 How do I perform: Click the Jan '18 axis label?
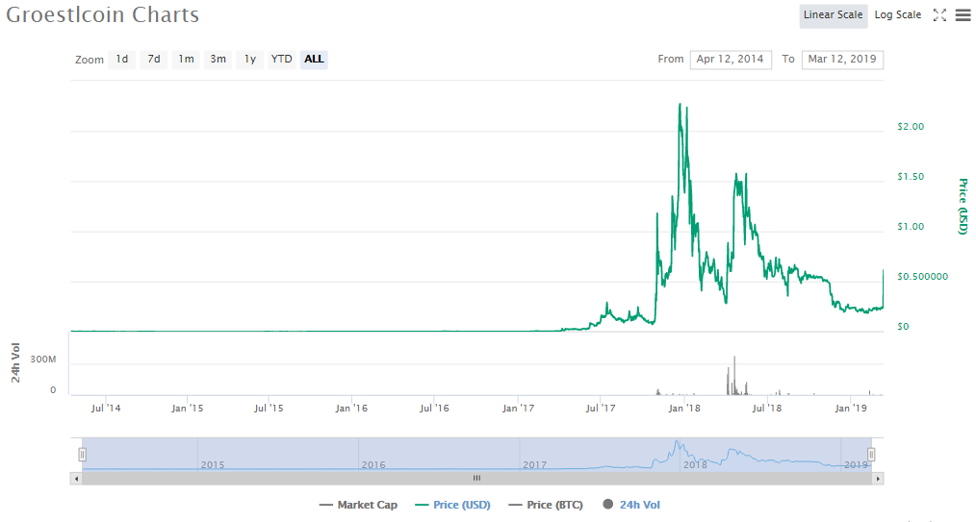[x=684, y=409]
